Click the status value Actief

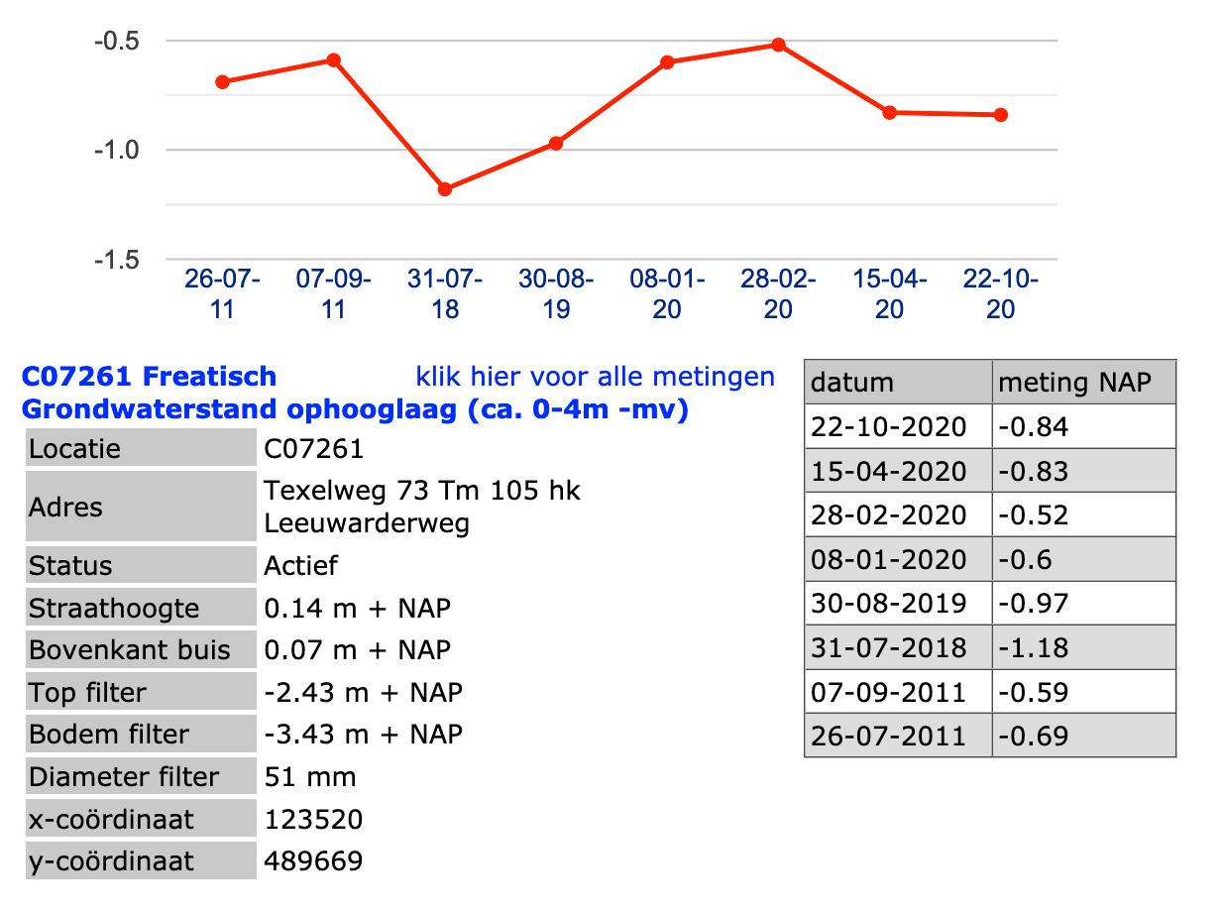[300, 566]
